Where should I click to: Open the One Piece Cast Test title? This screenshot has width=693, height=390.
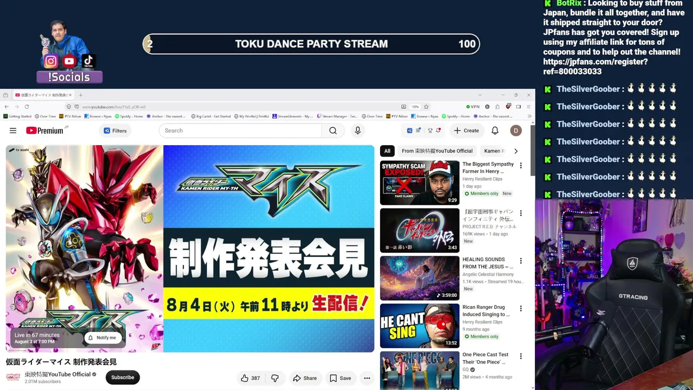tap(486, 359)
